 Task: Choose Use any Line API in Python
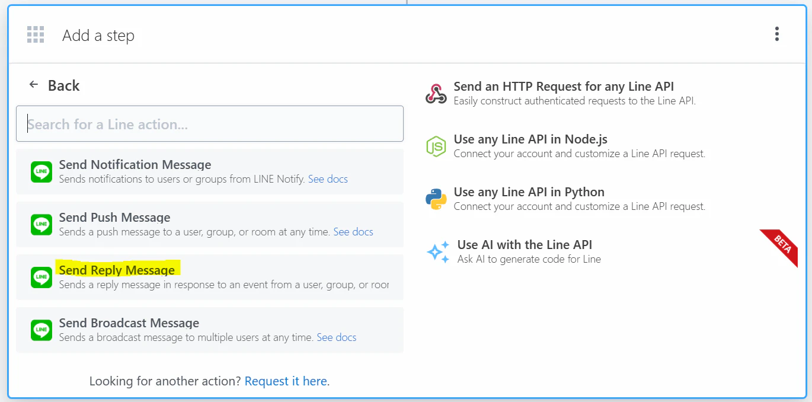pyautogui.click(x=529, y=192)
